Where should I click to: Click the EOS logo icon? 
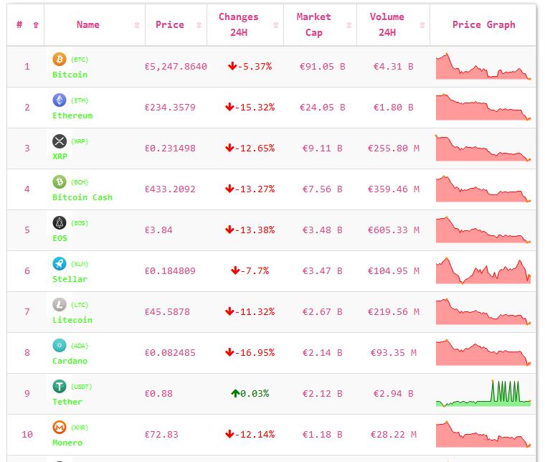[x=60, y=222]
